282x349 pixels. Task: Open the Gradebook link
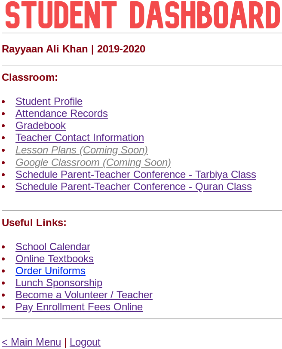point(40,126)
